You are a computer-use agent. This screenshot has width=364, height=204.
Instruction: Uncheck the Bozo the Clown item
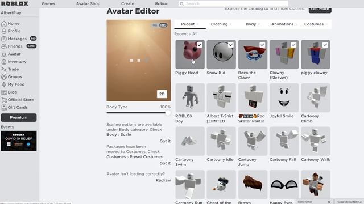point(262,45)
